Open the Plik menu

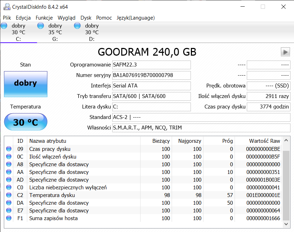tap(7, 18)
